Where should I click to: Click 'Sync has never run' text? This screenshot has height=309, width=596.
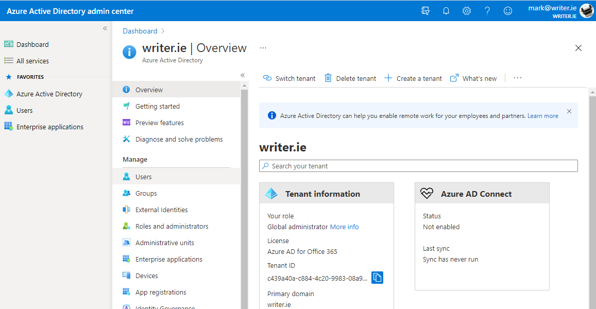(x=450, y=260)
